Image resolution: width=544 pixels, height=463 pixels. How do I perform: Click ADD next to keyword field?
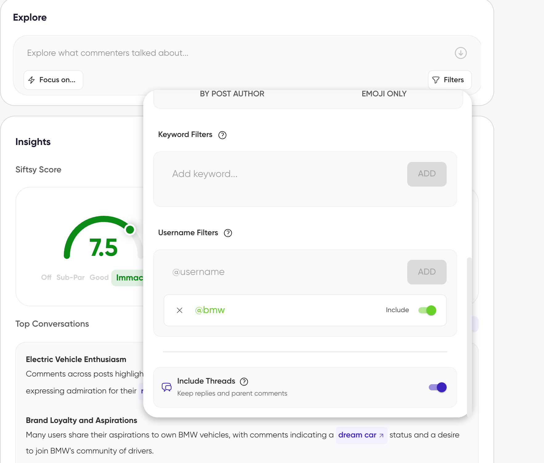(x=427, y=174)
